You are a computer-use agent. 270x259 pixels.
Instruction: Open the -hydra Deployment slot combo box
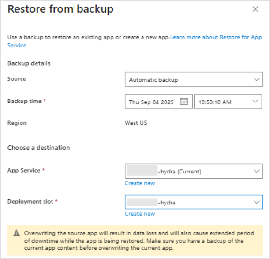point(194,202)
